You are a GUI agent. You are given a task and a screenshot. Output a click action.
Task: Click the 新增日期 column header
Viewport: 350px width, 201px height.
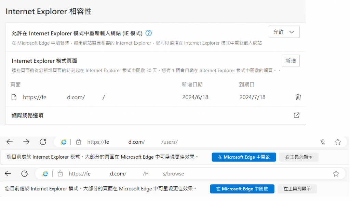[x=192, y=84]
